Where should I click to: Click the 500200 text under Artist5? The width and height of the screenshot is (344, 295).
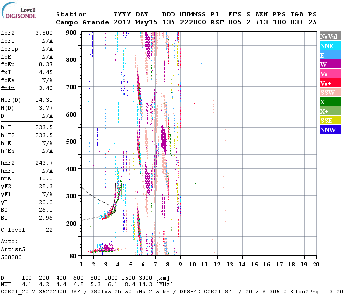(11, 257)
